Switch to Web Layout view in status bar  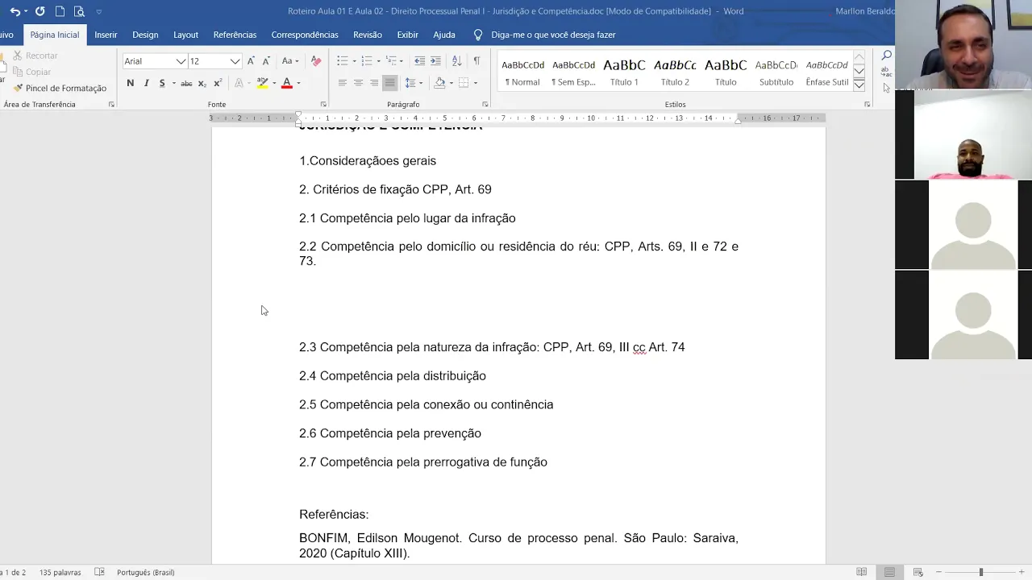(918, 572)
